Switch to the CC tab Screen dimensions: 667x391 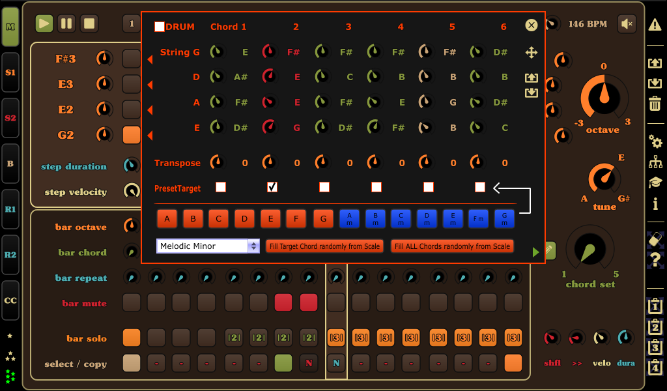(x=10, y=300)
